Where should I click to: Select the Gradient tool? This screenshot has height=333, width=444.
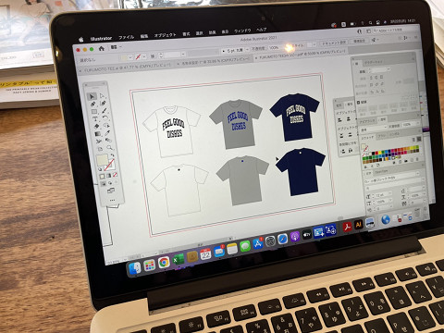pyautogui.click(x=97, y=134)
